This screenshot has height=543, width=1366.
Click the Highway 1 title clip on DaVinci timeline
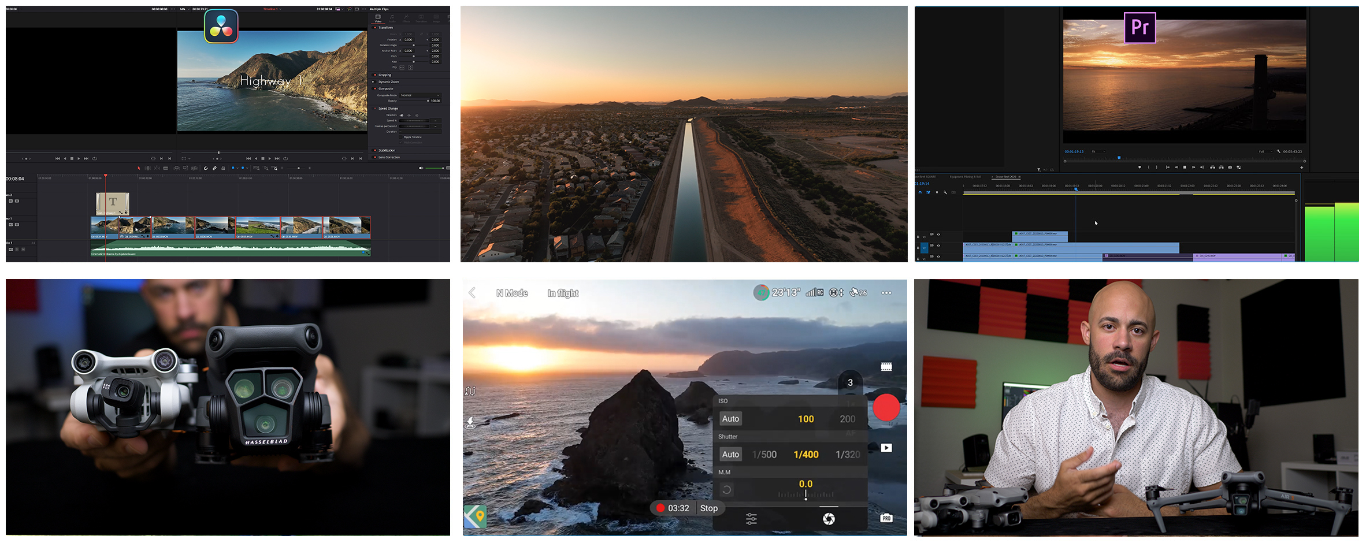(113, 204)
